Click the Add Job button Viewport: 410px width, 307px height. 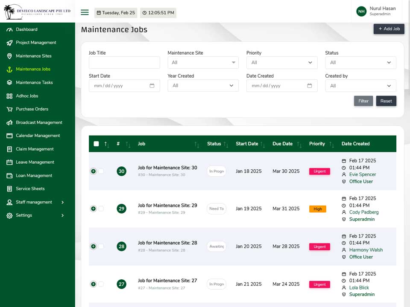(x=389, y=29)
